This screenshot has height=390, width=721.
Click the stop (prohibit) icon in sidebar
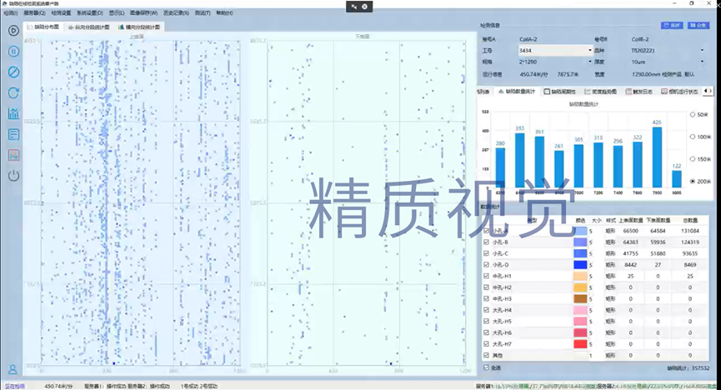[x=13, y=72]
